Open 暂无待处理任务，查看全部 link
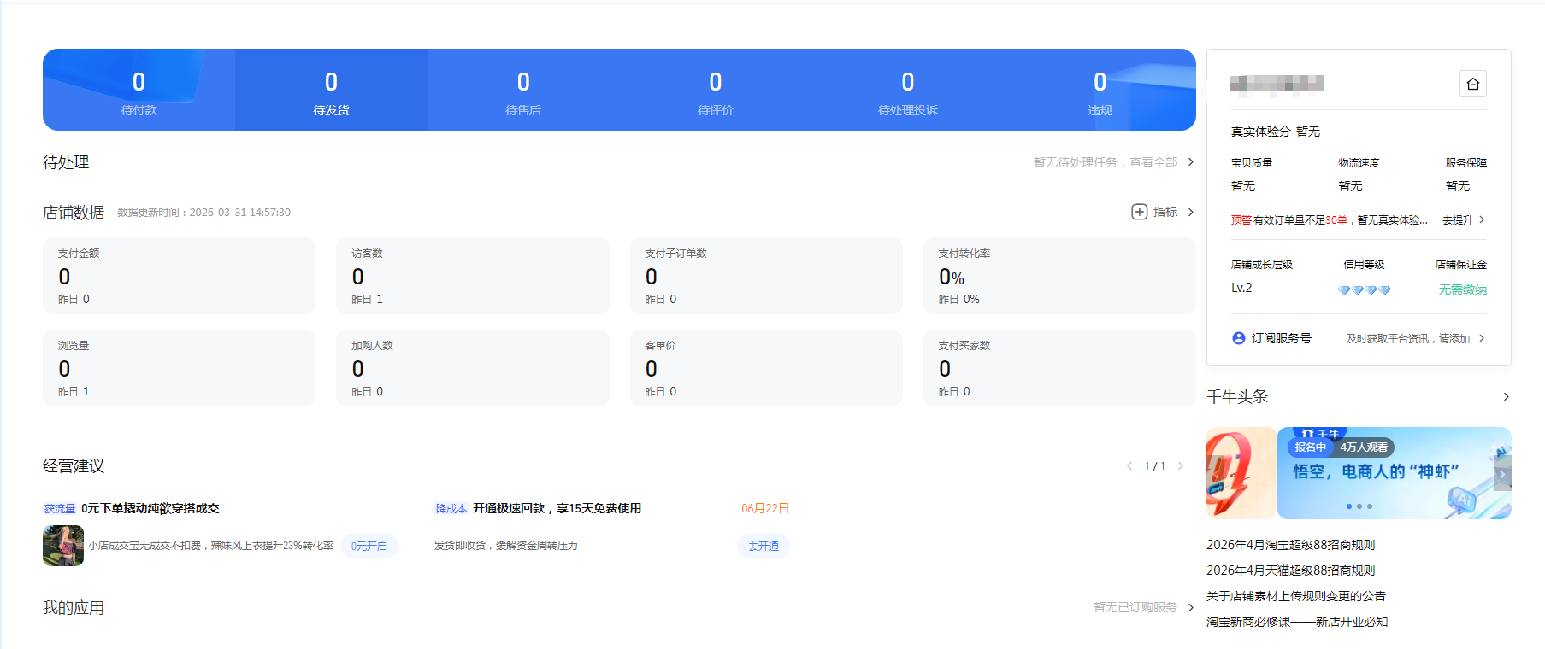 point(1105,162)
